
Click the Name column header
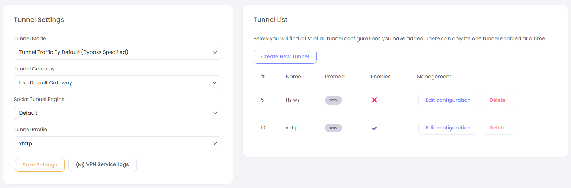pyautogui.click(x=293, y=77)
